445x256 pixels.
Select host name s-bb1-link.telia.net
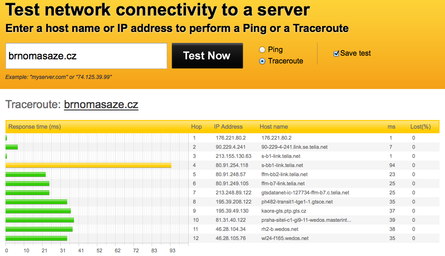(x=282, y=165)
